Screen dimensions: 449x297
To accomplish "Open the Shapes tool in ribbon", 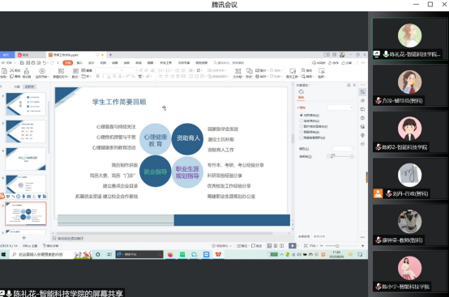I will 249,71.
